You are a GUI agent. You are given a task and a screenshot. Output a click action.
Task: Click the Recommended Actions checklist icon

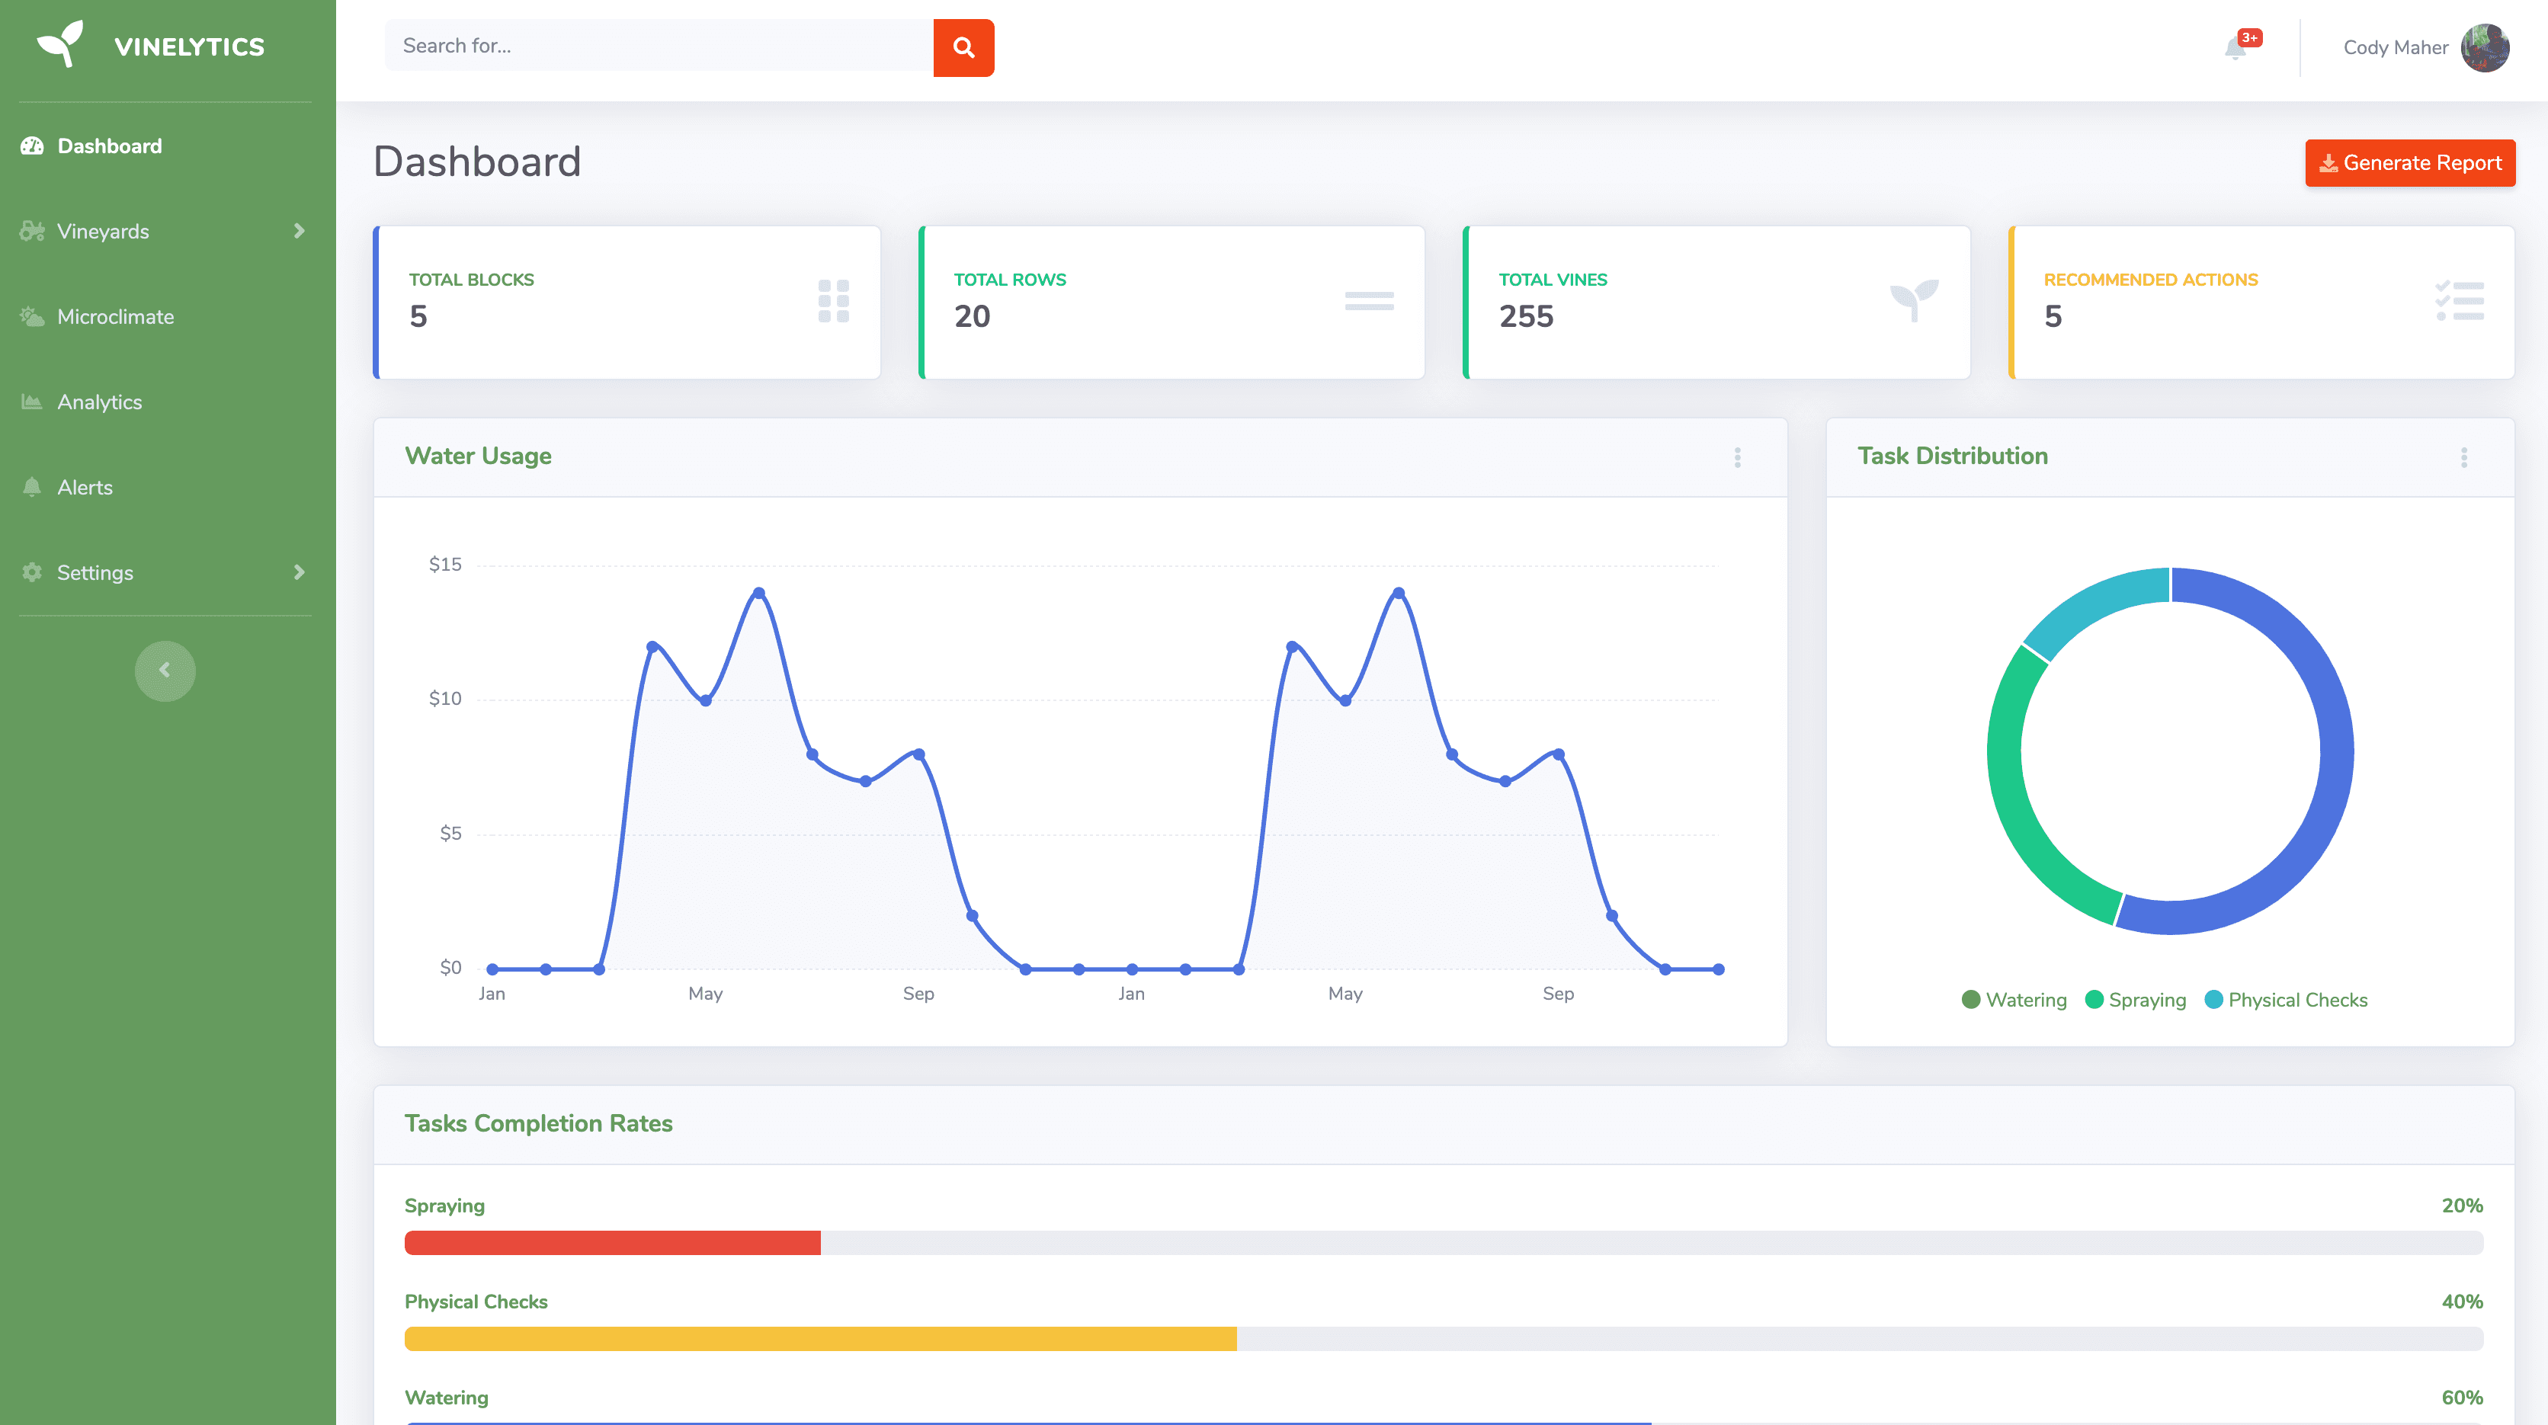2459,301
